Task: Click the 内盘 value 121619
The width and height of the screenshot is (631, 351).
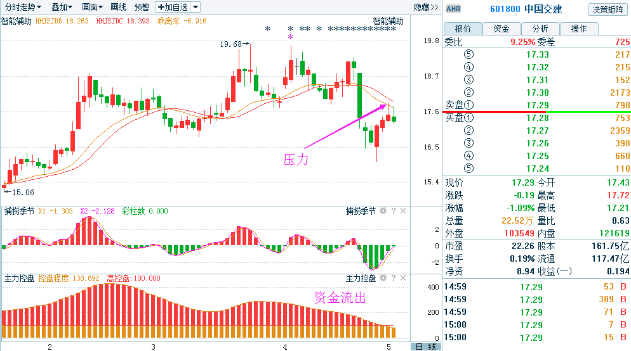Action: (614, 233)
